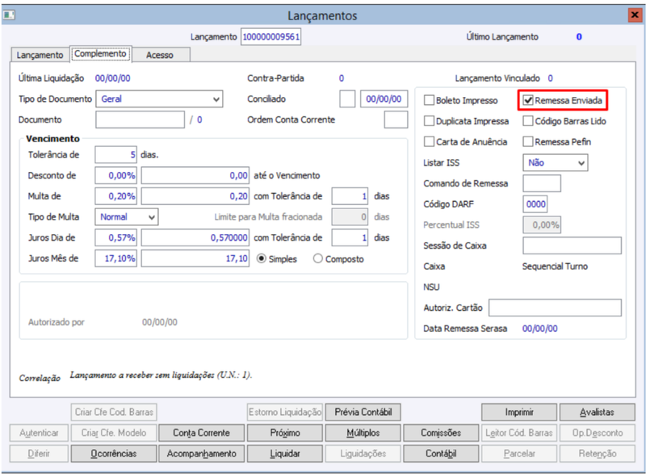Edit the Desconto de amount field

coord(195,175)
